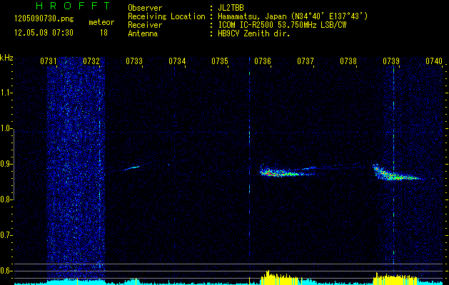This screenshot has height=285, width=449.
Task: Click the meteor count value 18
Action: (x=103, y=33)
